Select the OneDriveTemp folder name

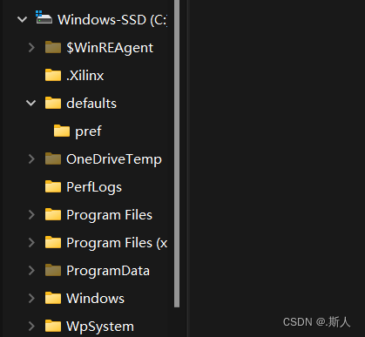pos(114,159)
